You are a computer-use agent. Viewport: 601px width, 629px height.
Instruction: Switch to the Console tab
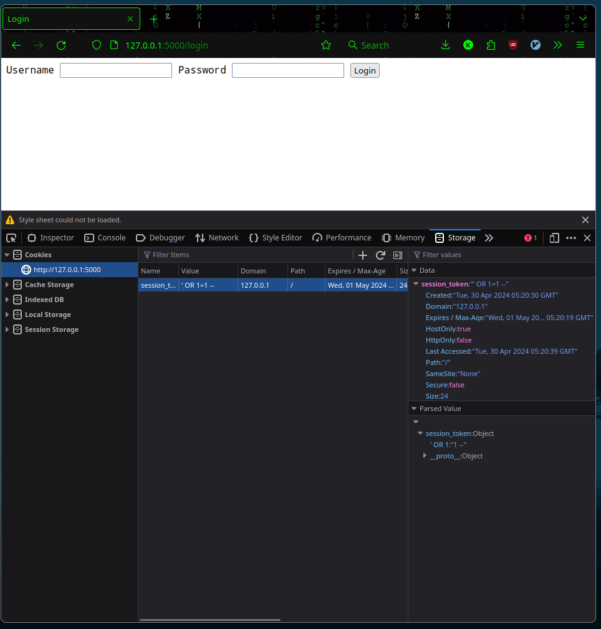pyautogui.click(x=105, y=238)
